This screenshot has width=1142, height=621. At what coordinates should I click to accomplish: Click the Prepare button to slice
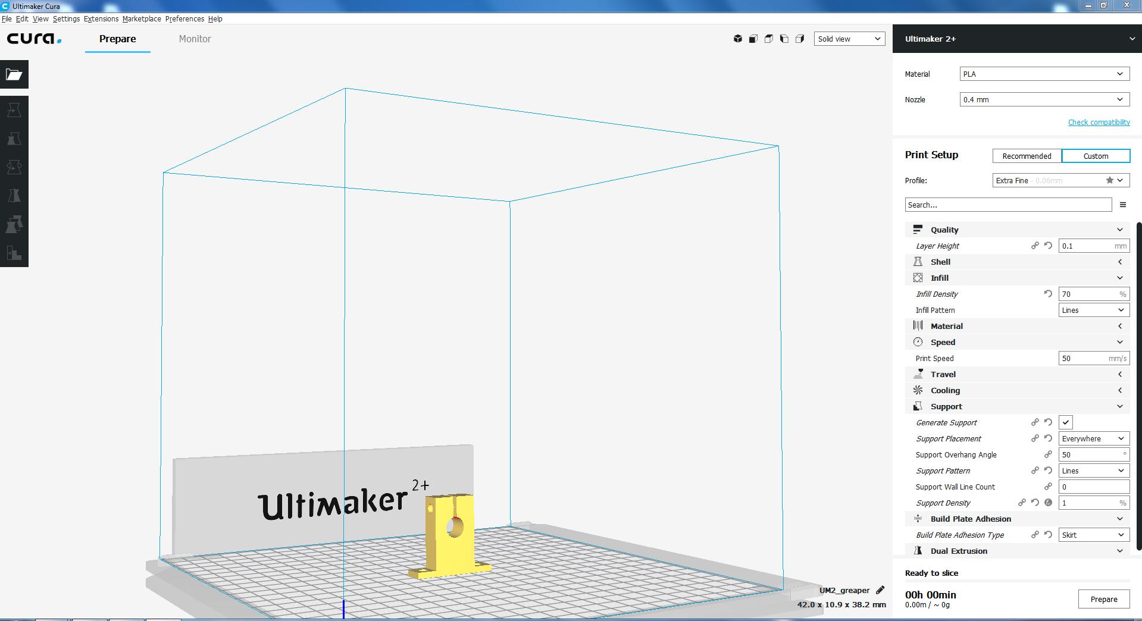coord(1104,599)
